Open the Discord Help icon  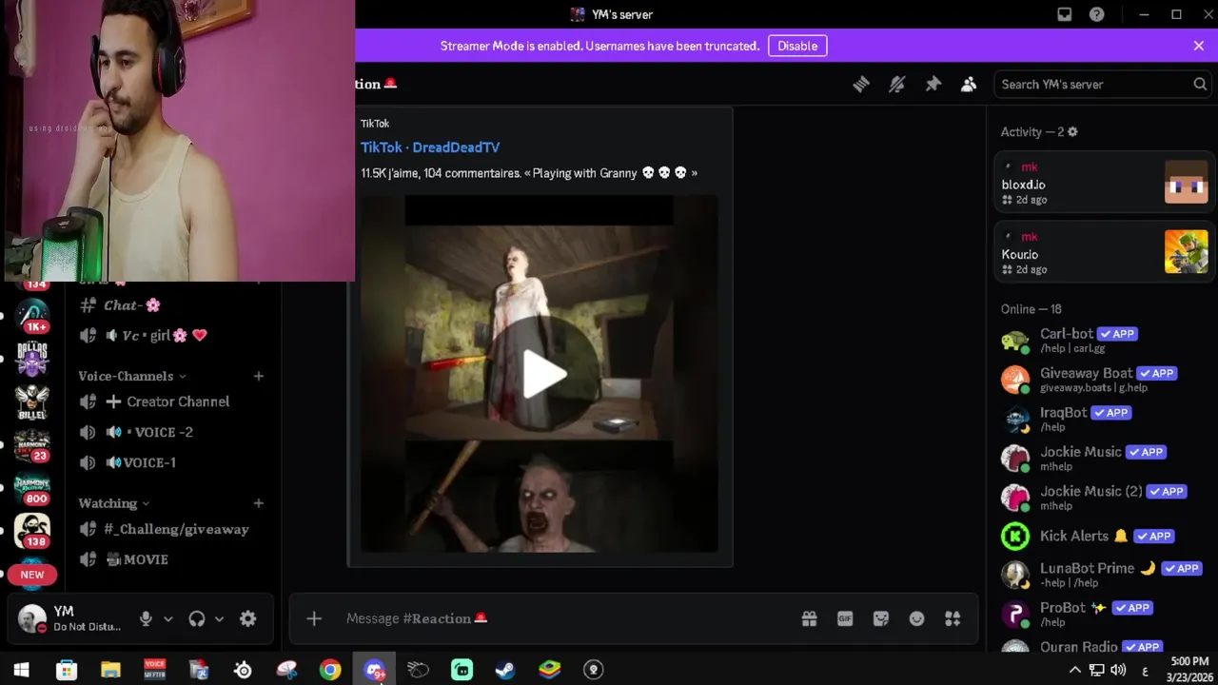[x=1097, y=14]
